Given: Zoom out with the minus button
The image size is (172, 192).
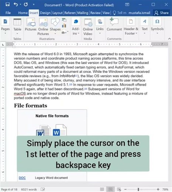Looking at the screenshot, I should (x=125, y=189).
